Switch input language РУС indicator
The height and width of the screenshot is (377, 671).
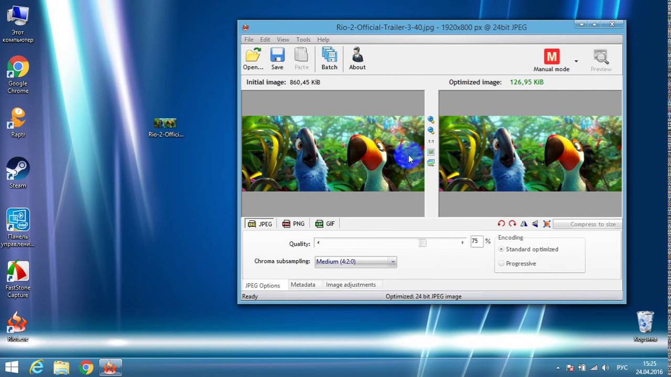[x=622, y=368]
